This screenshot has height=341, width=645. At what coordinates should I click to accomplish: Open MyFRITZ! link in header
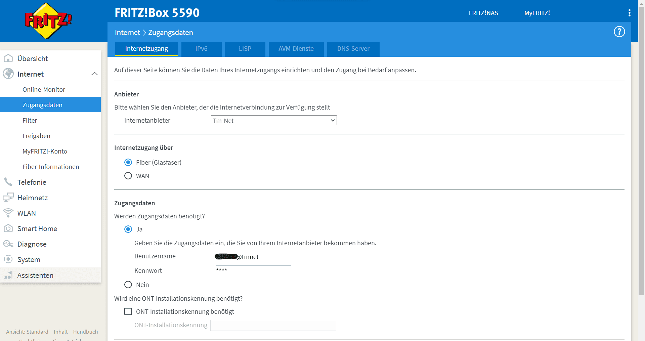pos(537,13)
